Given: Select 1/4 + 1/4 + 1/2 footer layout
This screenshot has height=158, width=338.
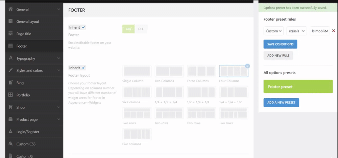Looking at the screenshot, I should click(234, 92).
